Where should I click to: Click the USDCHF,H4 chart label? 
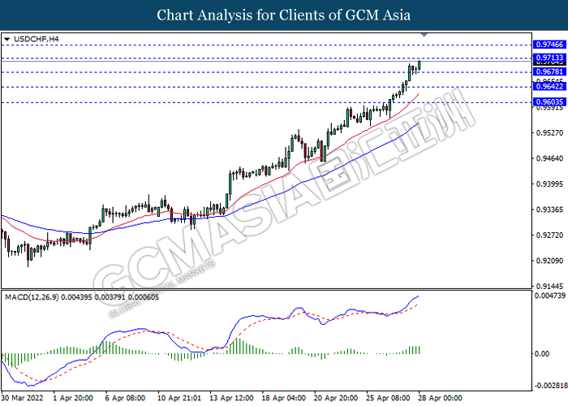(37, 39)
